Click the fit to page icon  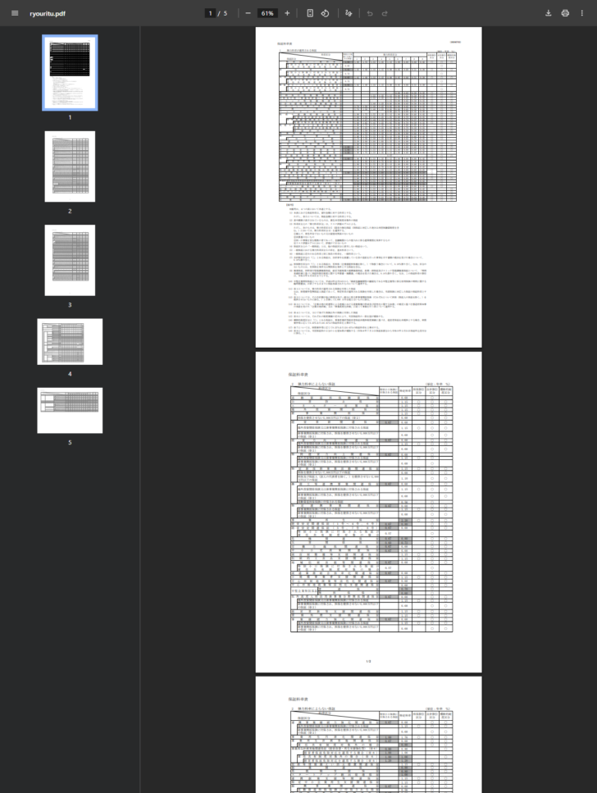[x=310, y=13]
